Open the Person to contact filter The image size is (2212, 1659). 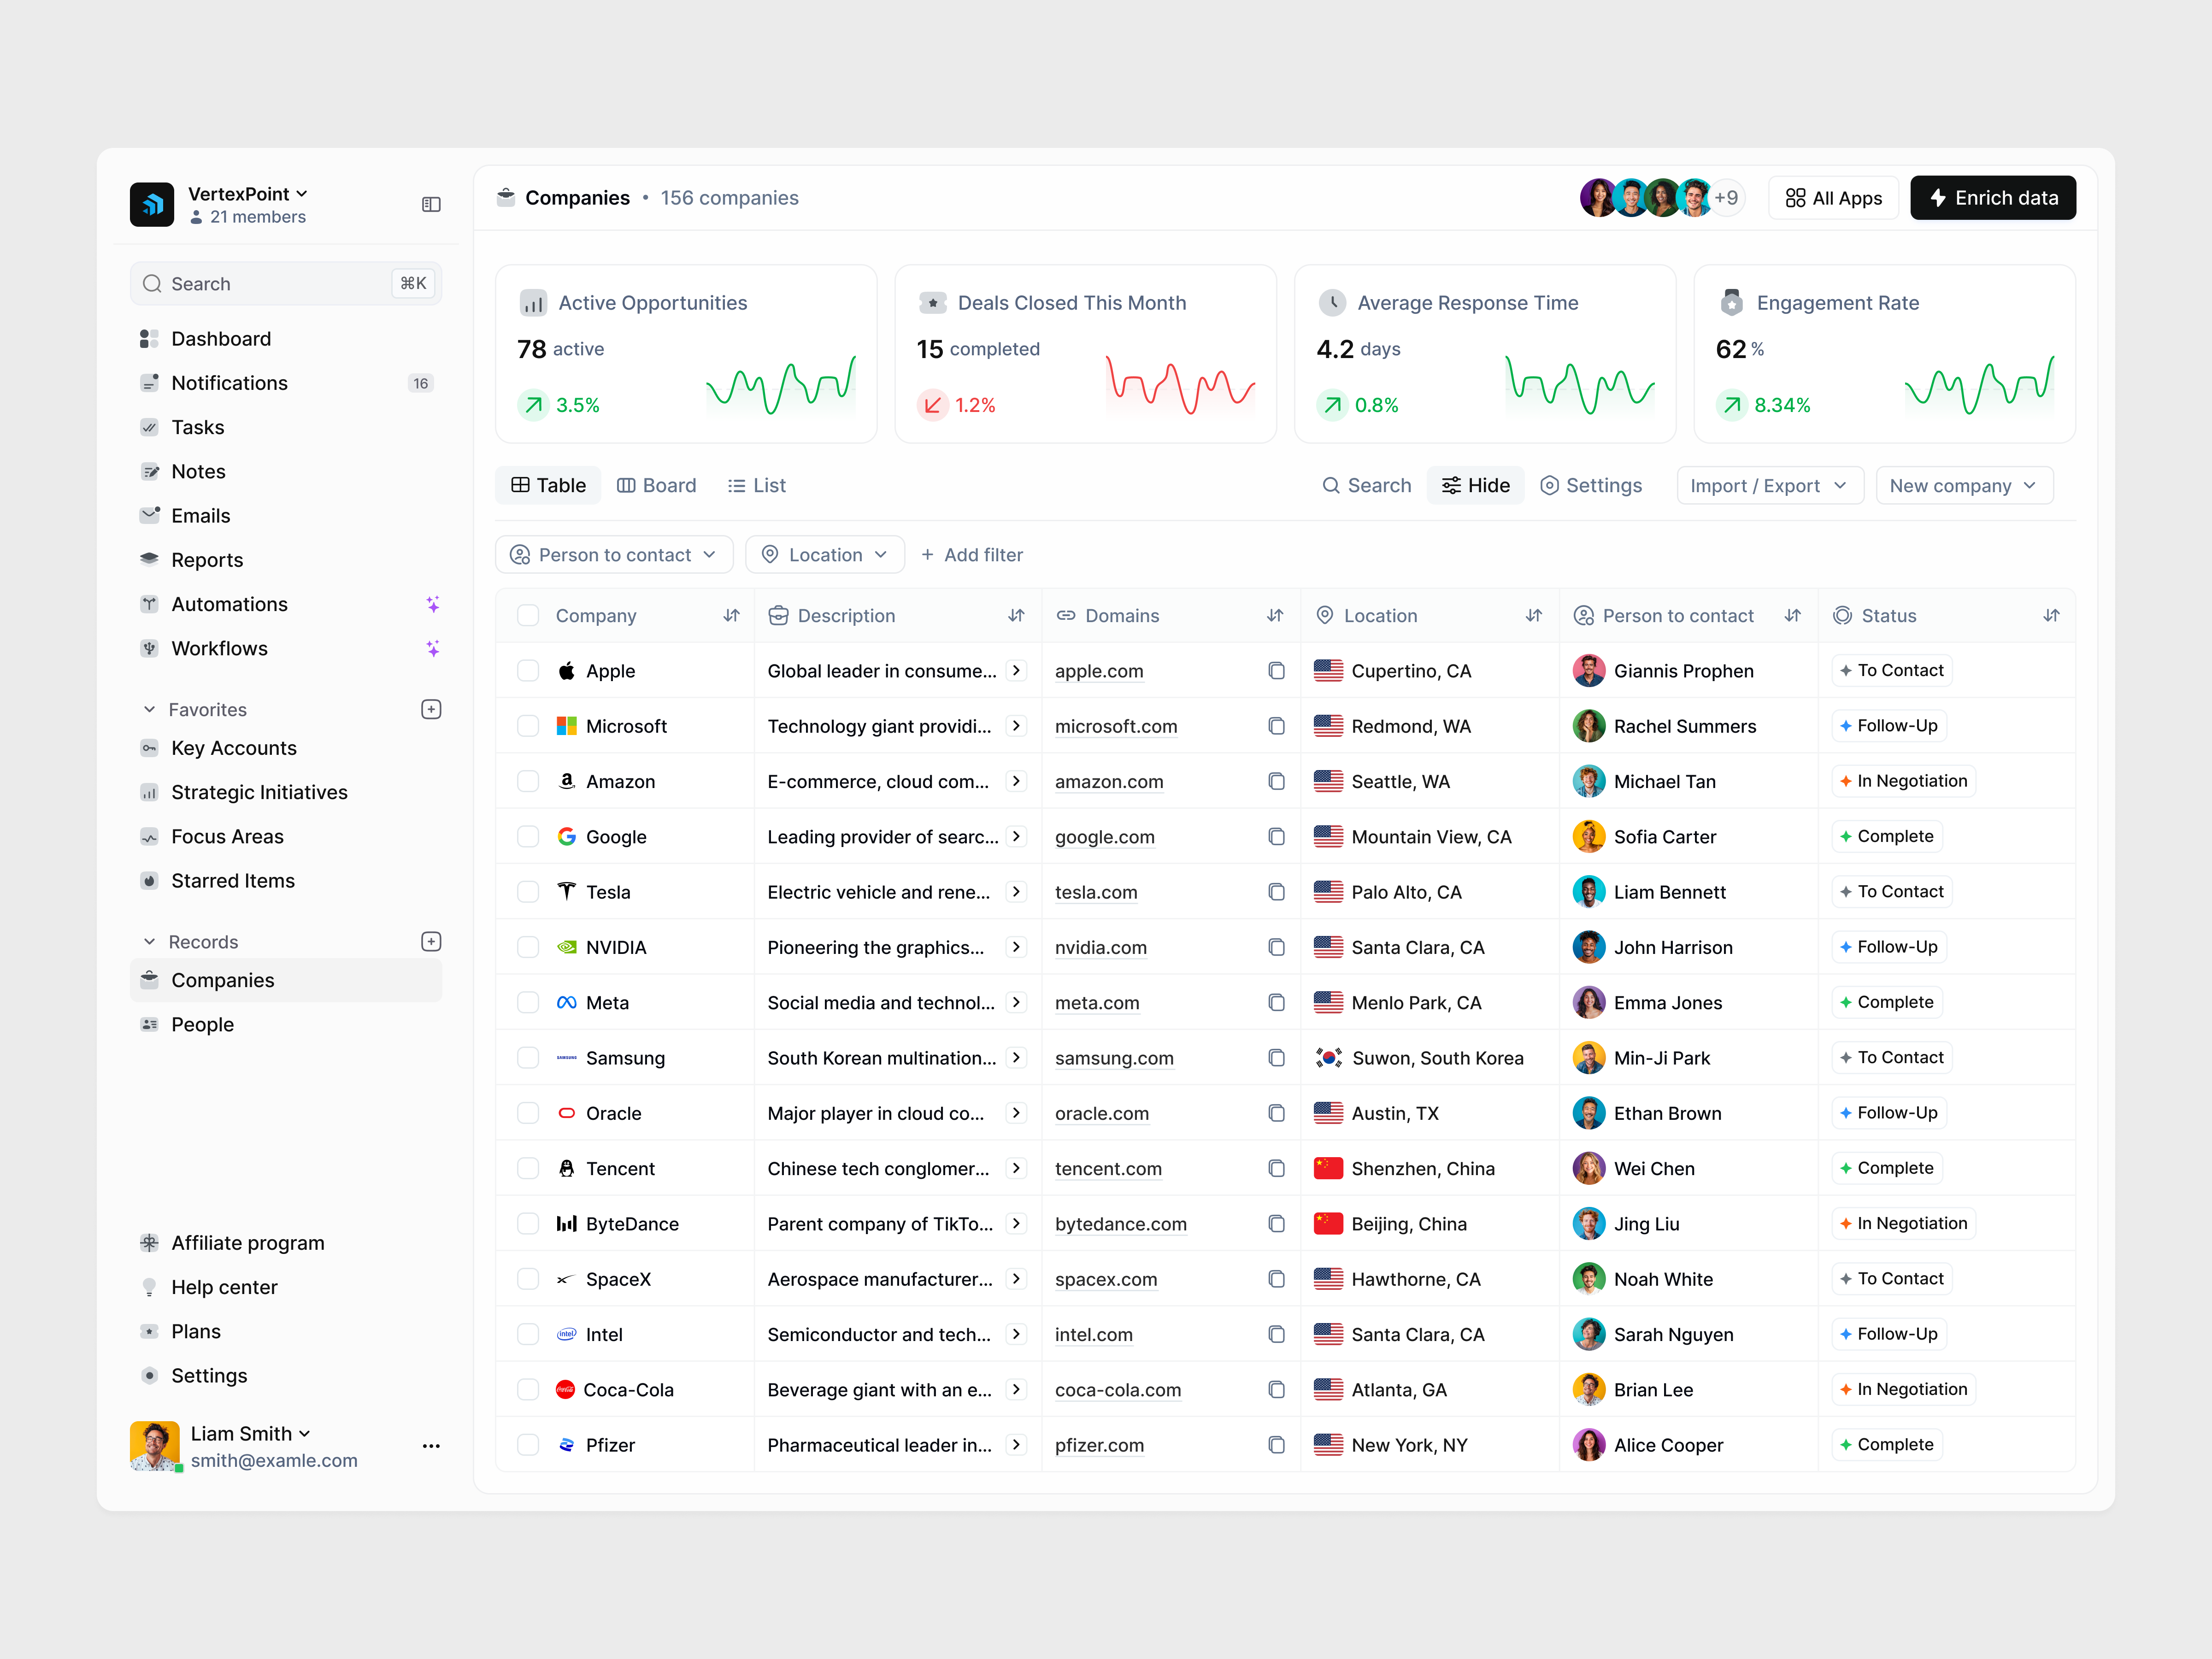coord(614,554)
